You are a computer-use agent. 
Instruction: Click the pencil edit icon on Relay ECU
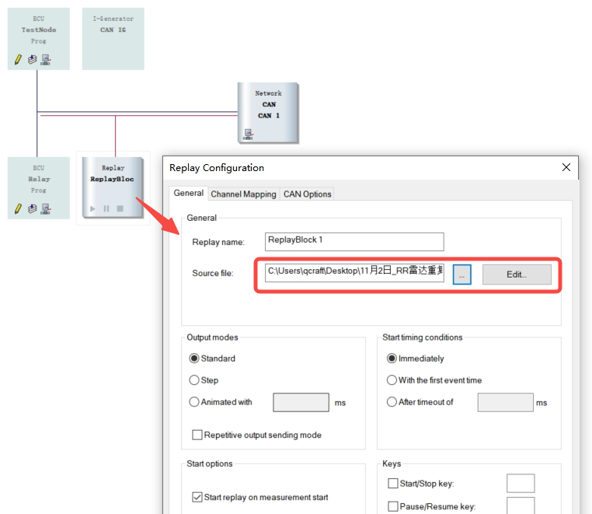(19, 208)
